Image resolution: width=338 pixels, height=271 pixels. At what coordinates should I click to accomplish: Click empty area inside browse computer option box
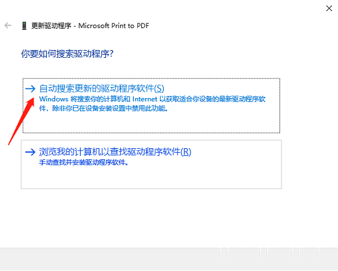click(151, 177)
